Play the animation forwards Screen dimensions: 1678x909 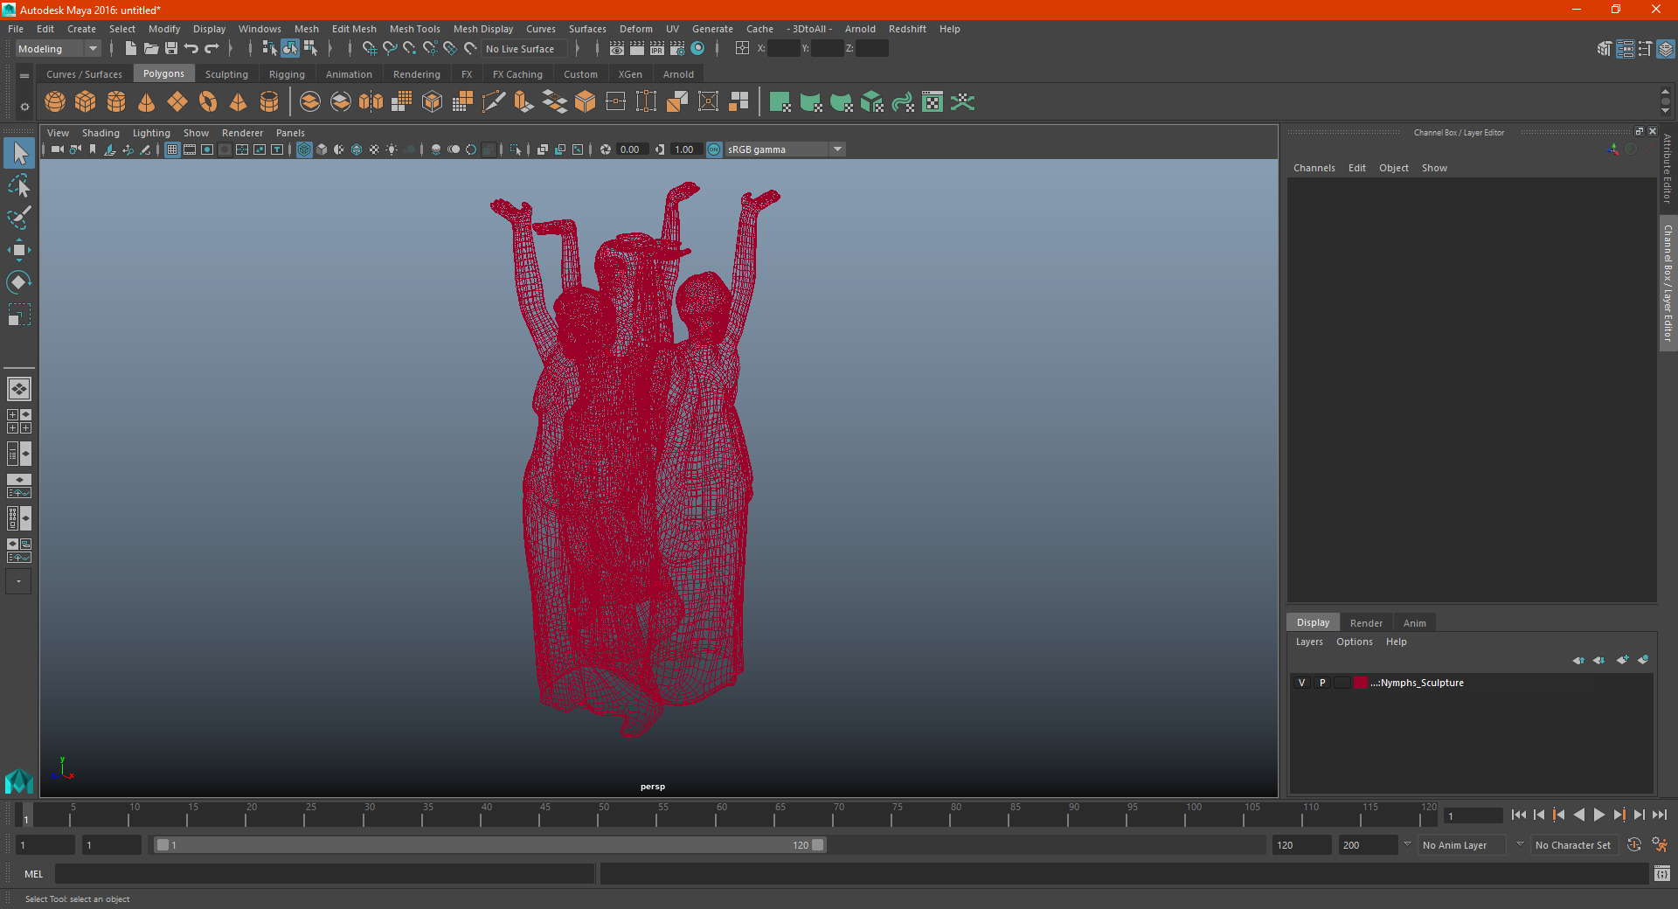click(x=1598, y=815)
